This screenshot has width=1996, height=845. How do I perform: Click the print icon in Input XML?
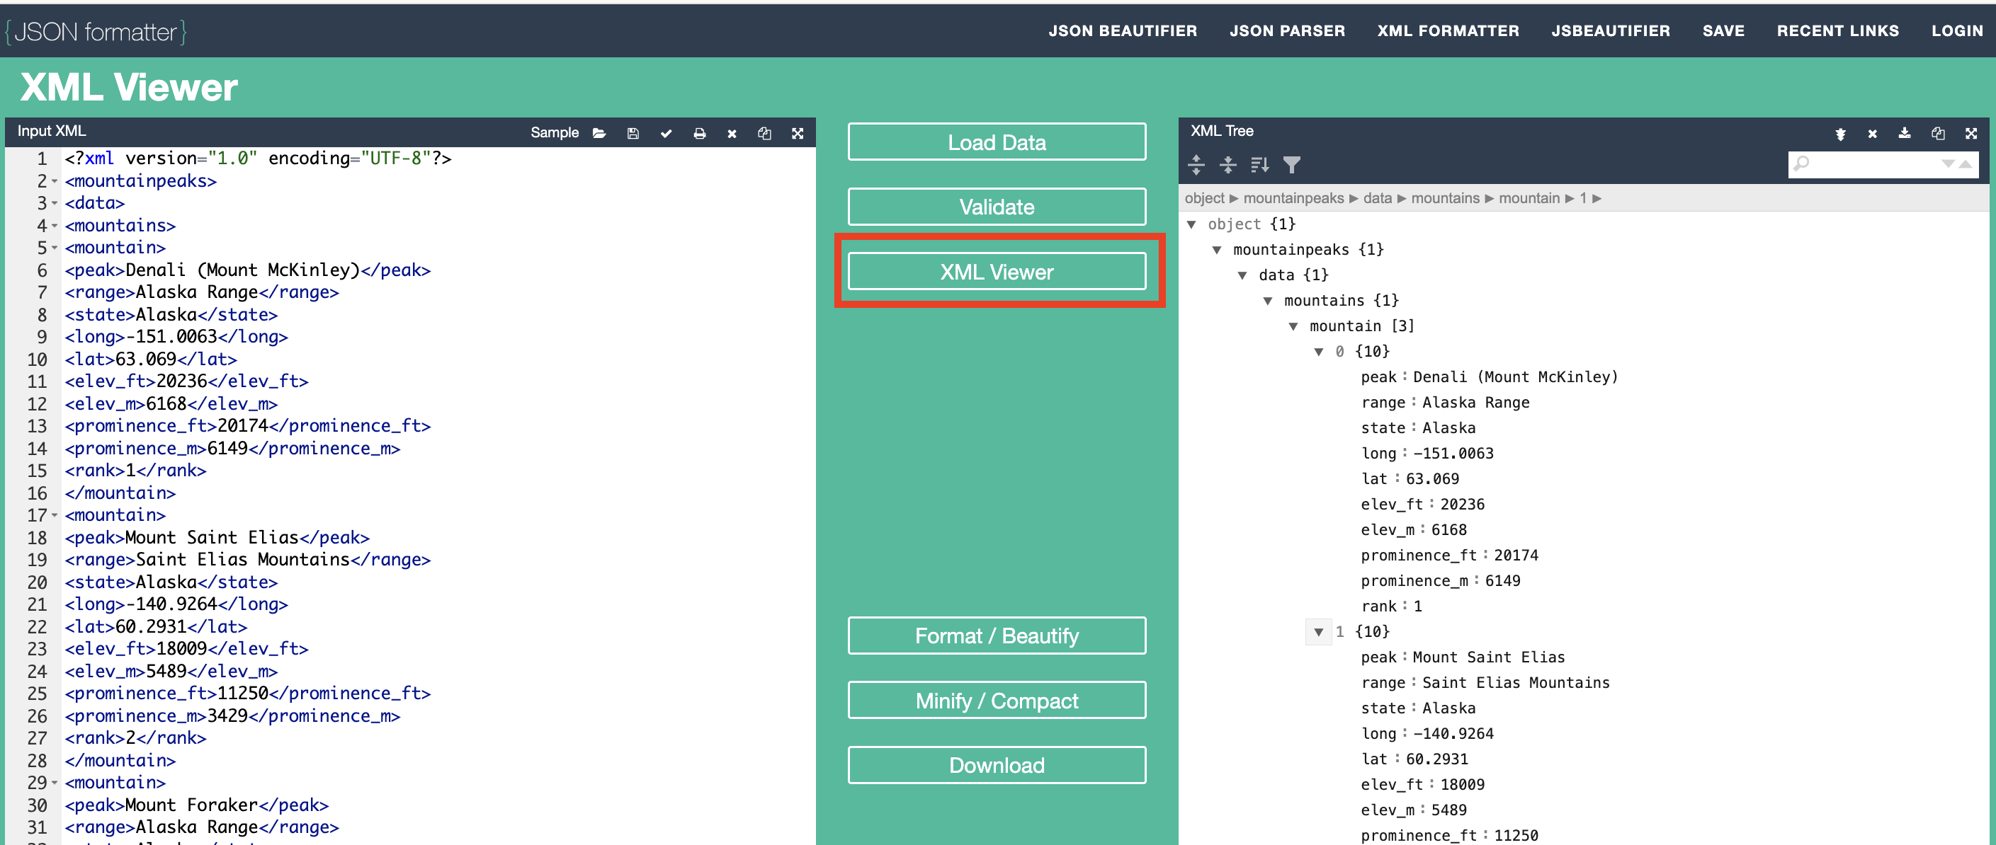pos(699,133)
